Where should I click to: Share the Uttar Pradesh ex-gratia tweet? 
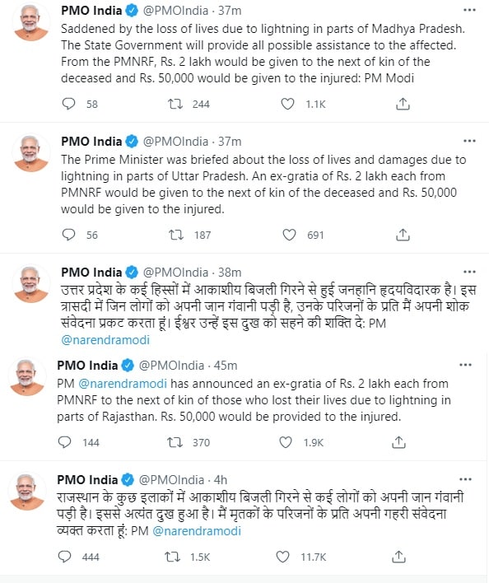coord(403,235)
